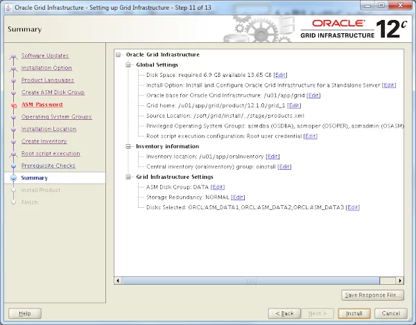
Task: Edit the Central inventory group
Action: (x=284, y=166)
